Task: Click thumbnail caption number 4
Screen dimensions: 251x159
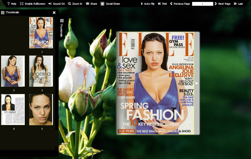Action: click(x=14, y=129)
